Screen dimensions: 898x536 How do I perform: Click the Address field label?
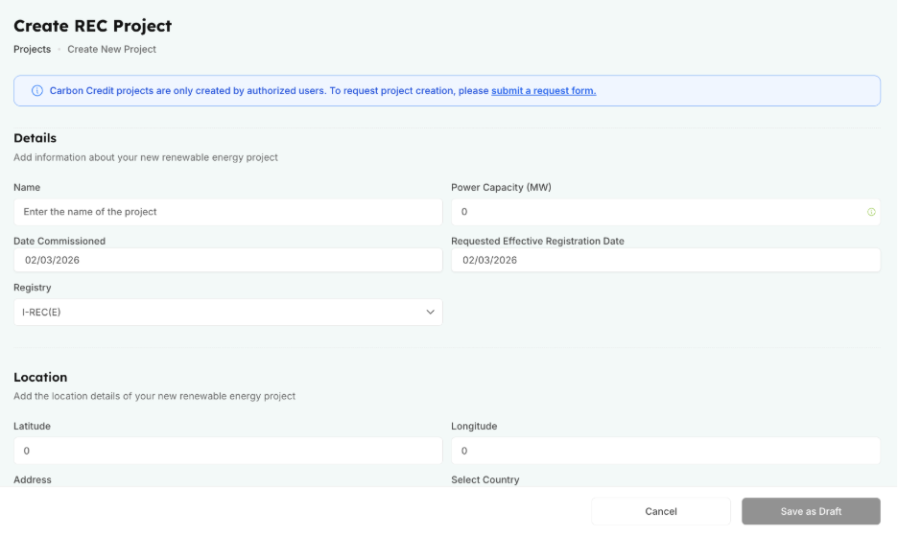tap(33, 479)
